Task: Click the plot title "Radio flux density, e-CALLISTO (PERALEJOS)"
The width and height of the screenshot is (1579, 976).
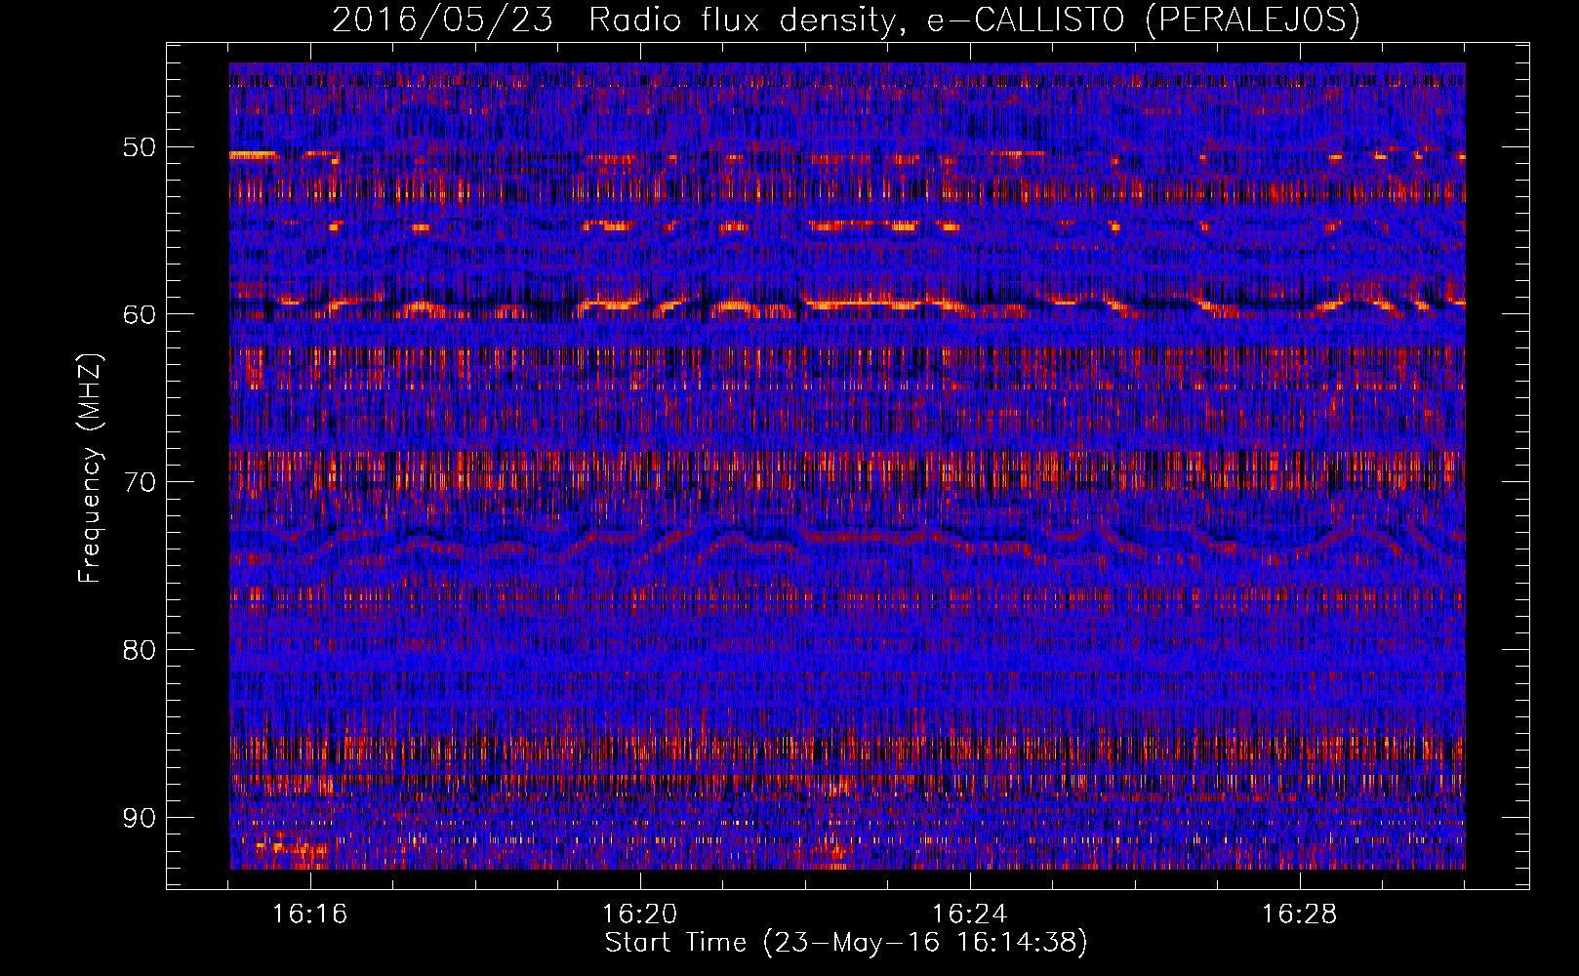Action: 974,20
